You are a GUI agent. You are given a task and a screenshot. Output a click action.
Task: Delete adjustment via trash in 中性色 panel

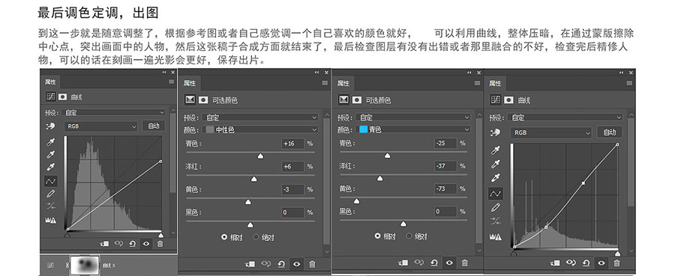[x=313, y=263]
